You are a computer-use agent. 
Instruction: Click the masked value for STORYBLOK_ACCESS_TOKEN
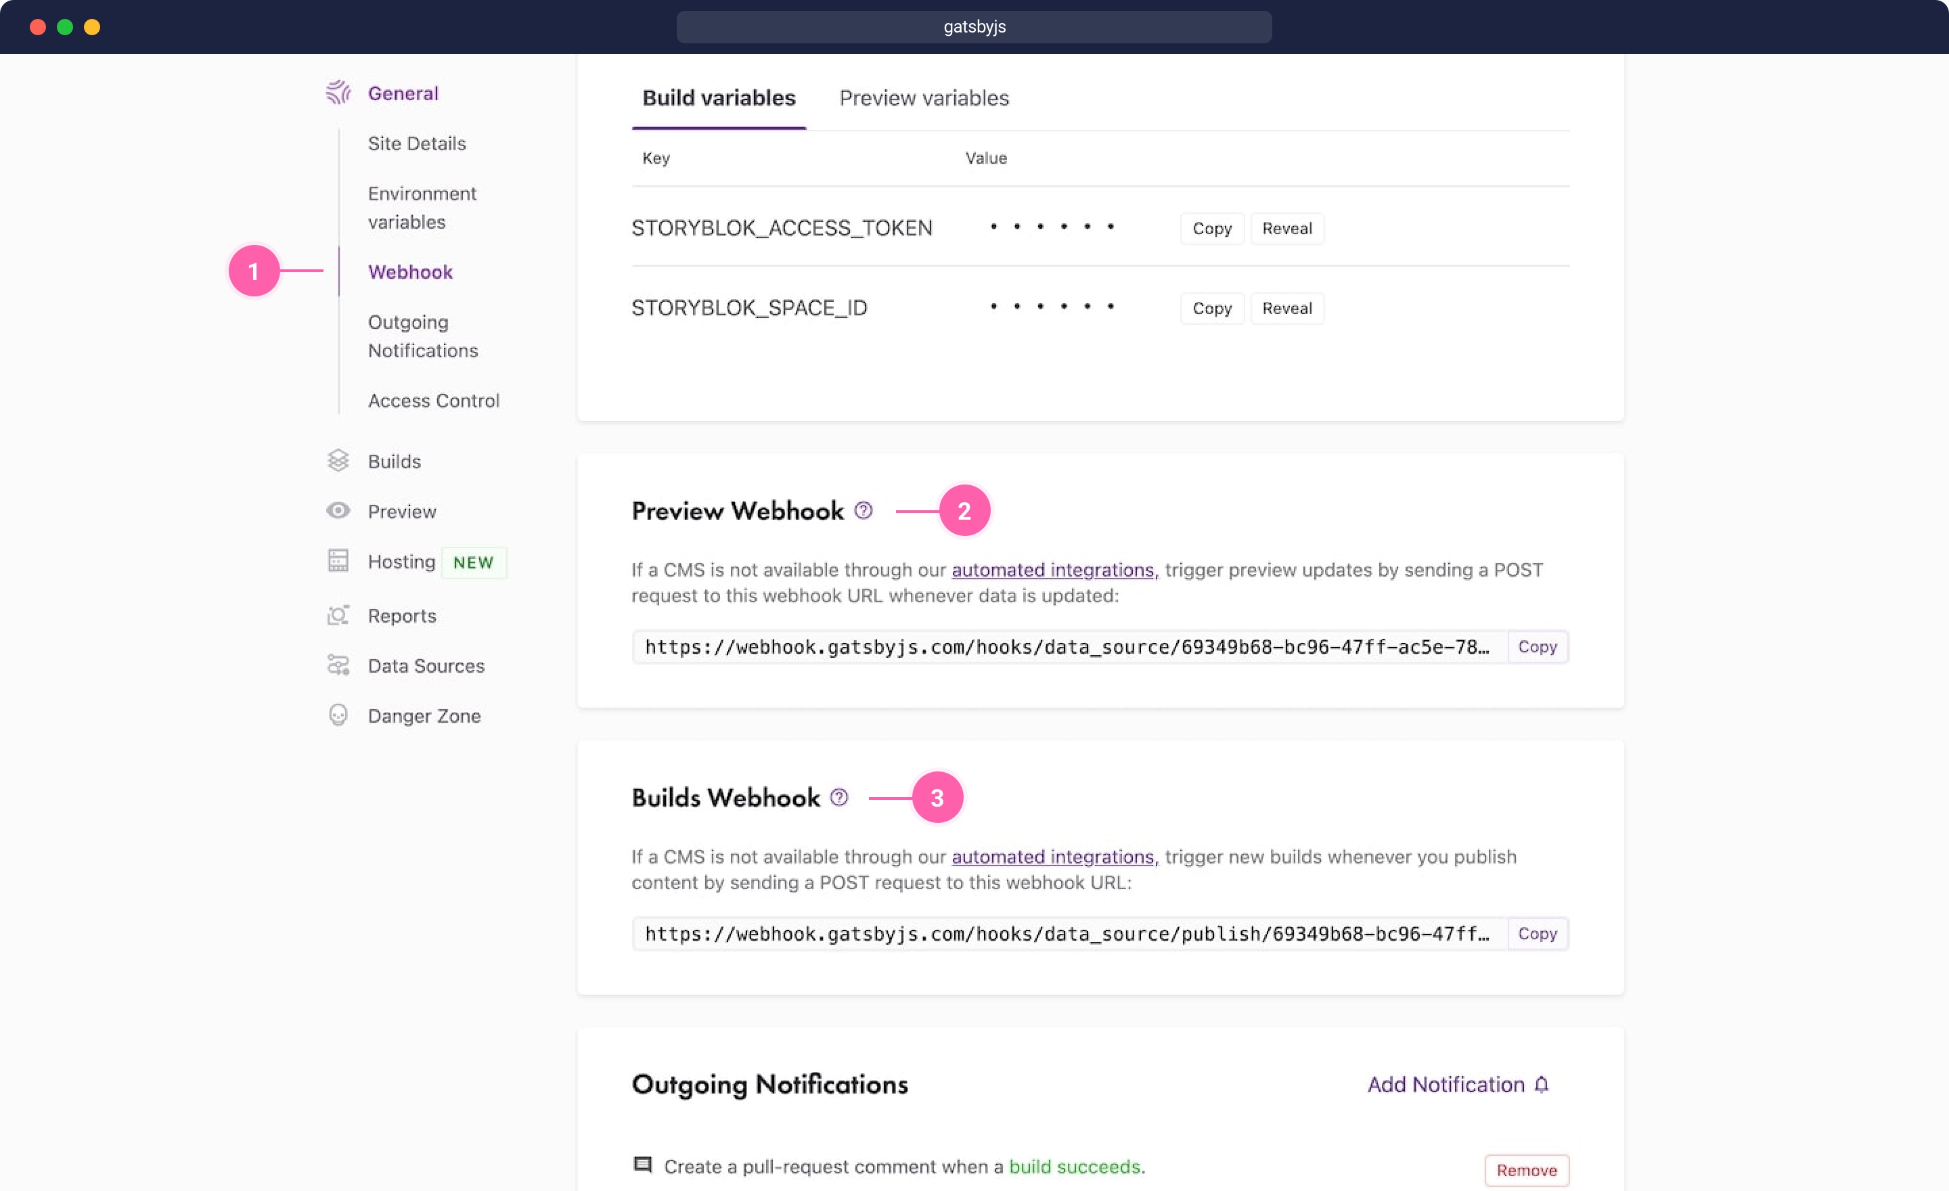tap(1052, 227)
